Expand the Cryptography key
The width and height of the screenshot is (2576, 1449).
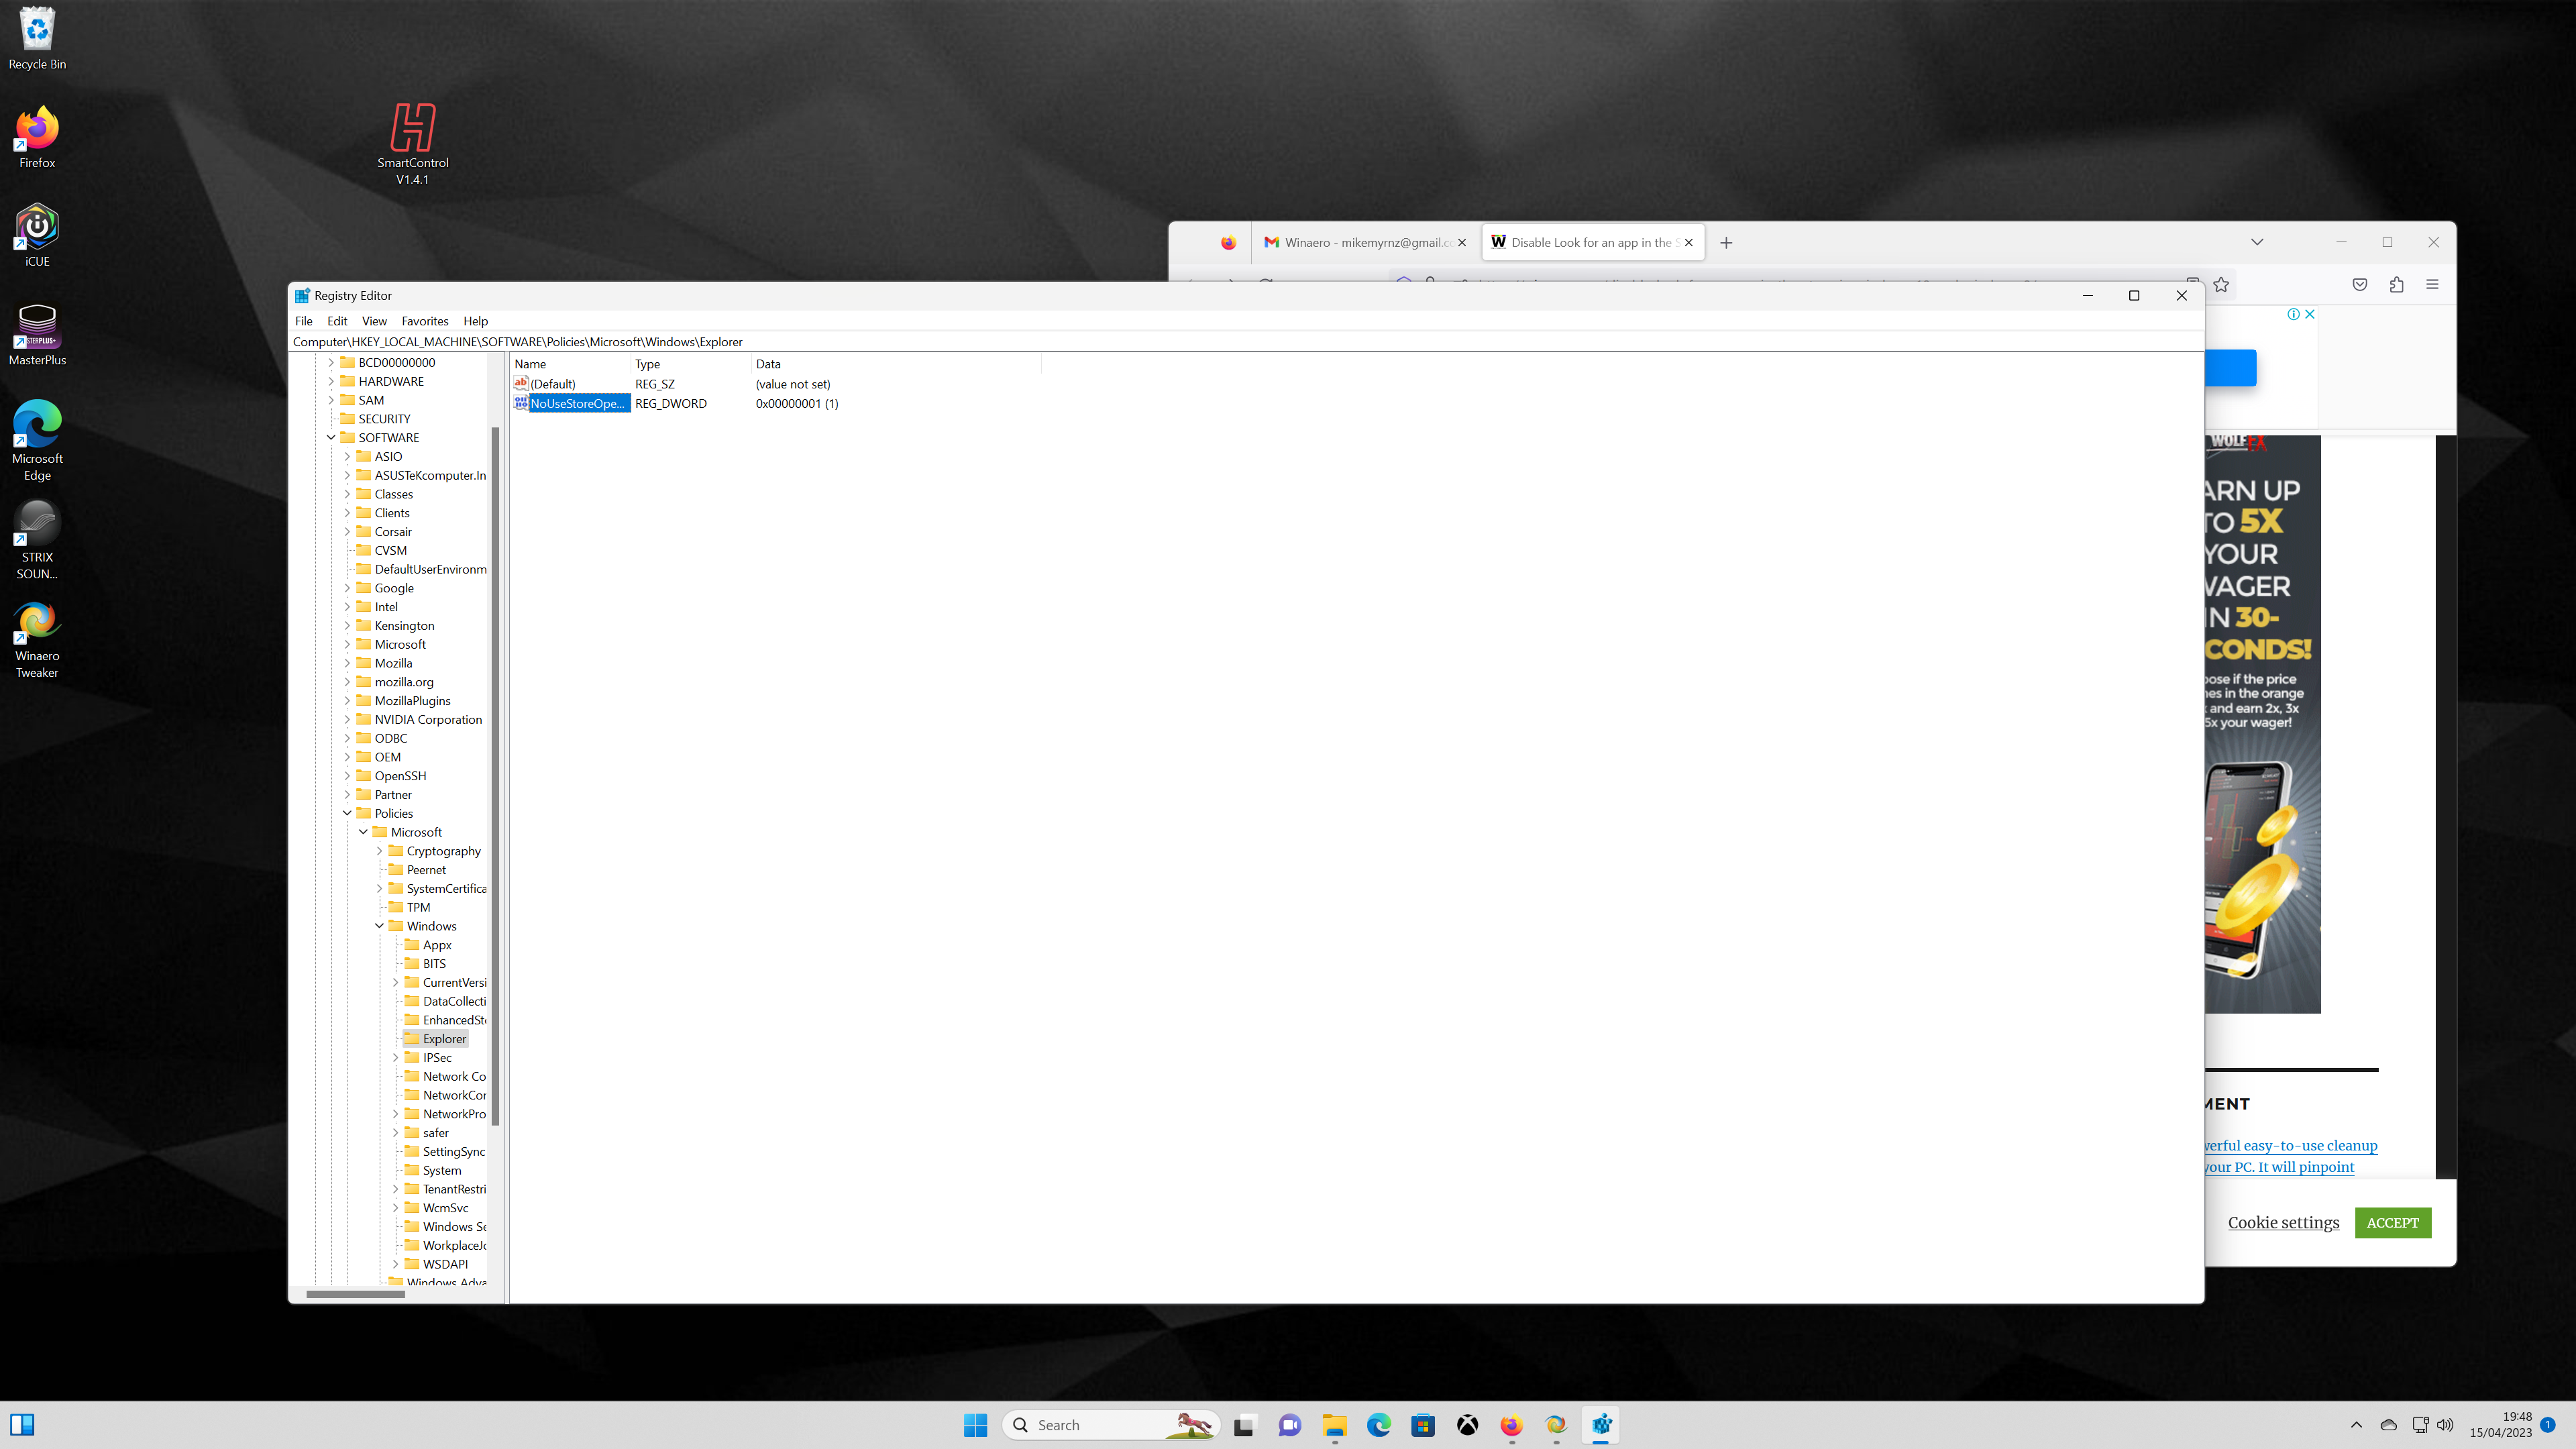[379, 851]
